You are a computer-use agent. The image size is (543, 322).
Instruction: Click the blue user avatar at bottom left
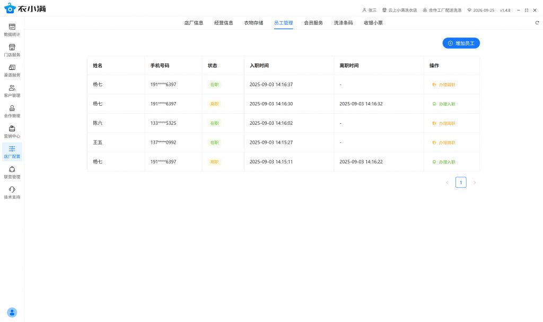12,312
